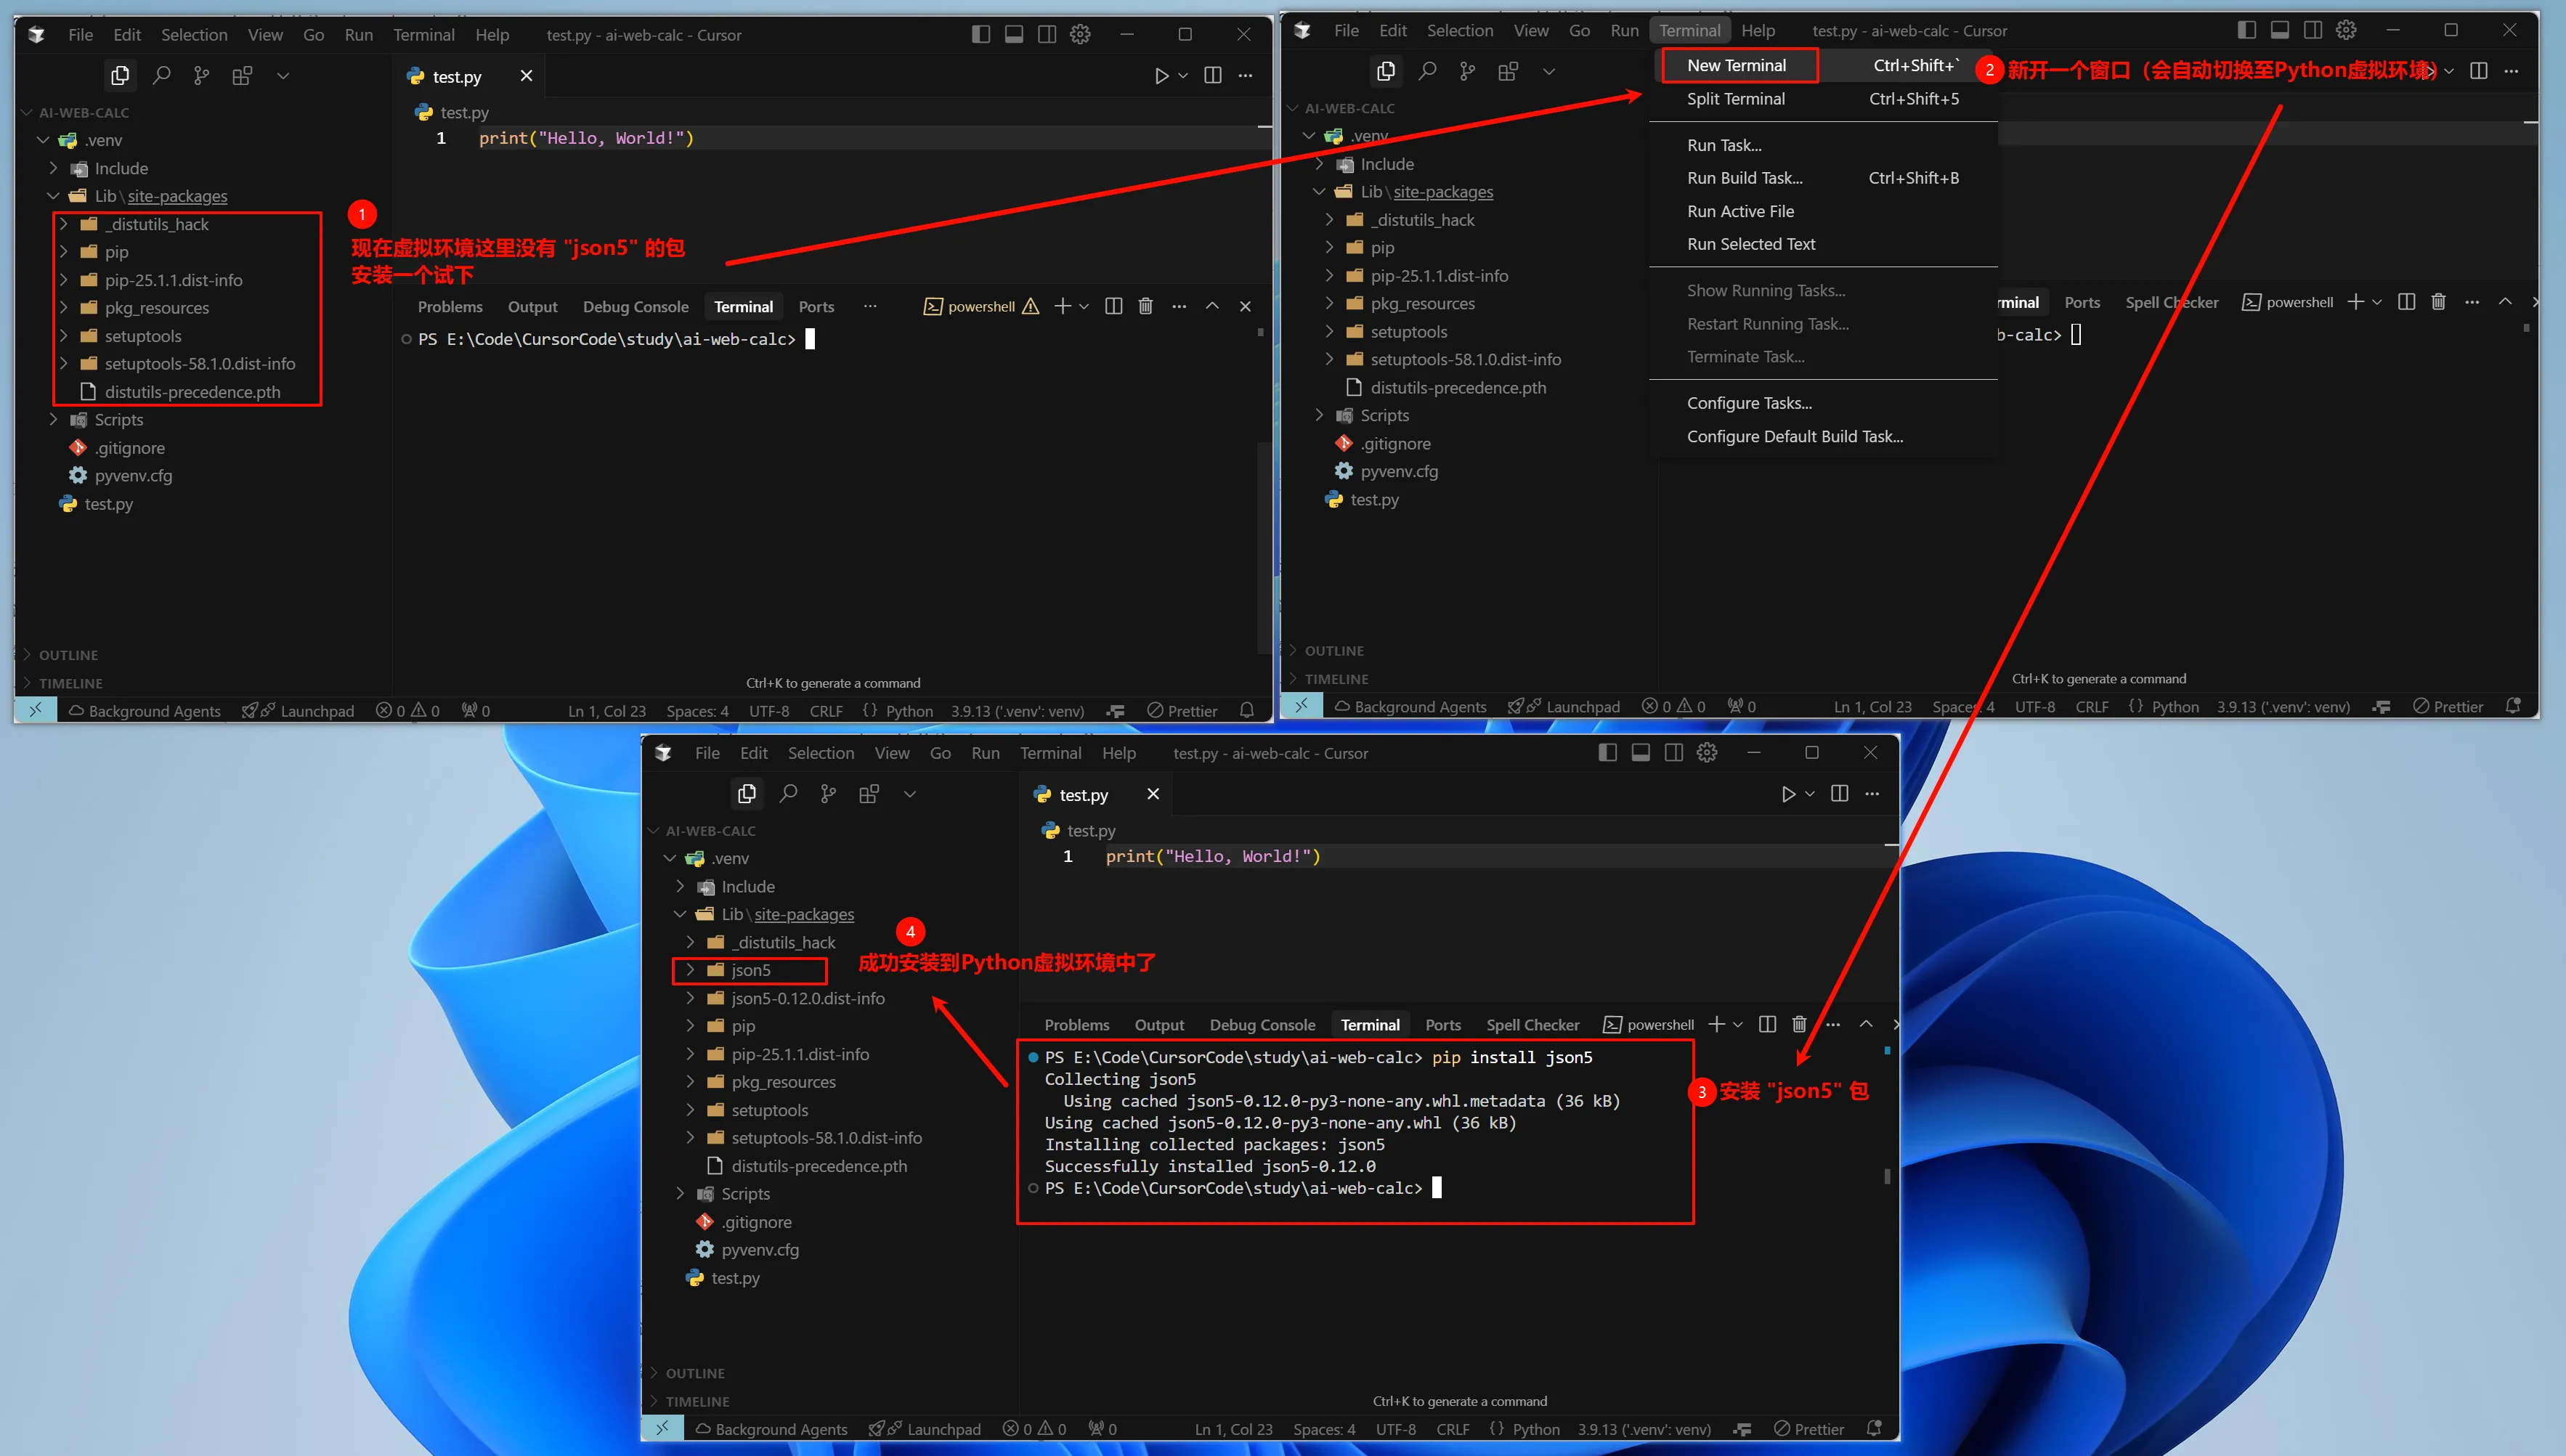
Task: Open new terminal dropdown arrow in bottom window
Action: (1738, 1024)
